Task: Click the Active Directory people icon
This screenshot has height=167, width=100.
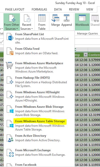Action: (x=10, y=138)
